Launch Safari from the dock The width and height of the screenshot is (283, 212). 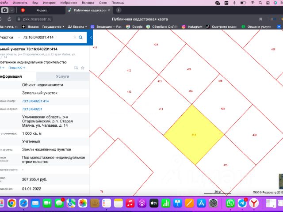click(23, 203)
